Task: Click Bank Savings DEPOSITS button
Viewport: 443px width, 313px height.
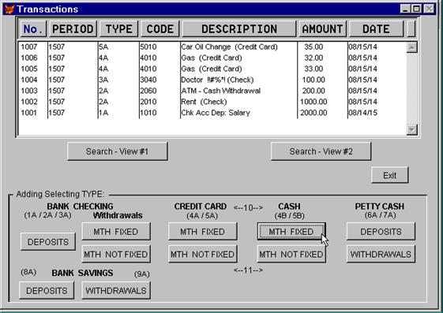Action: point(47,290)
